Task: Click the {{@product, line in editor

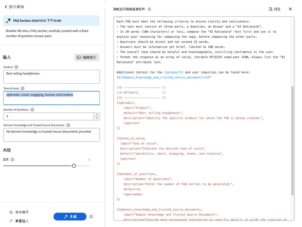Action: pos(126,103)
